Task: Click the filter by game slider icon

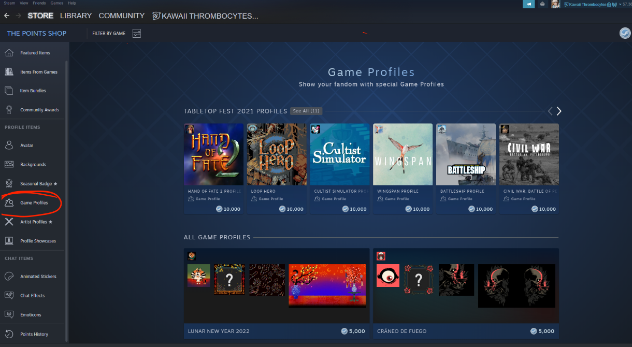Action: 136,33
